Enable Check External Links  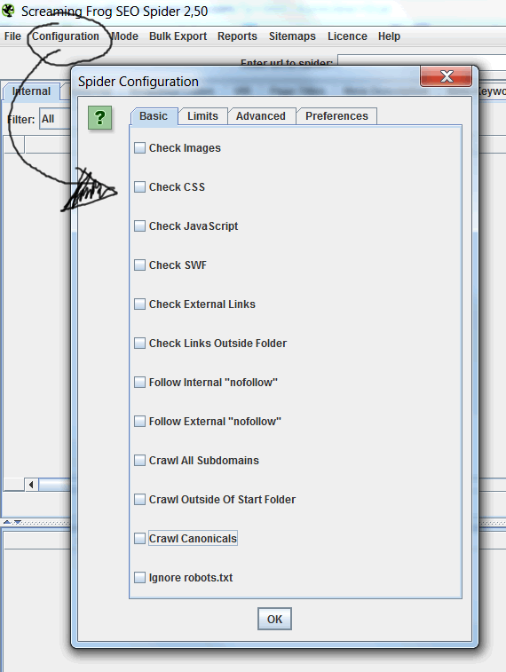[139, 304]
